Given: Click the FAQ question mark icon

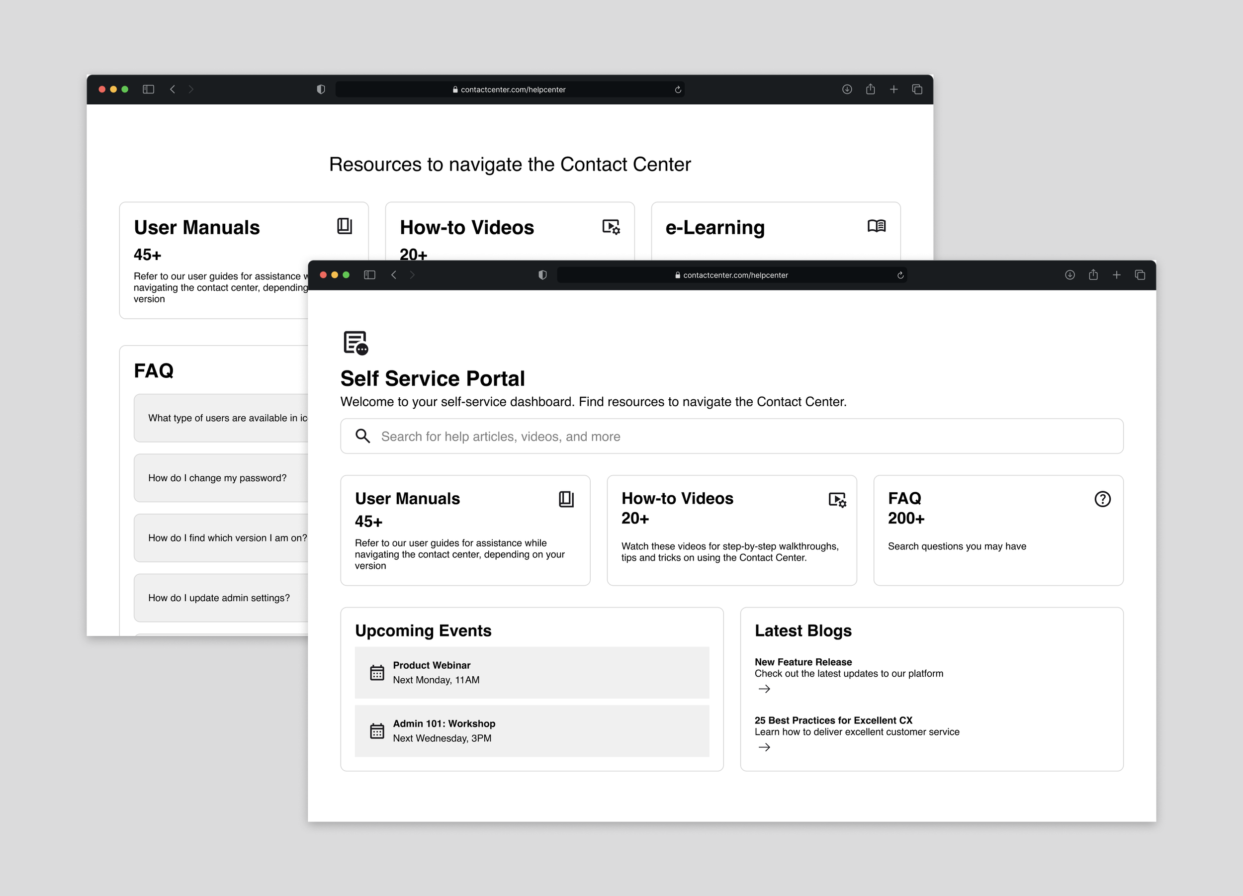Looking at the screenshot, I should 1102,499.
